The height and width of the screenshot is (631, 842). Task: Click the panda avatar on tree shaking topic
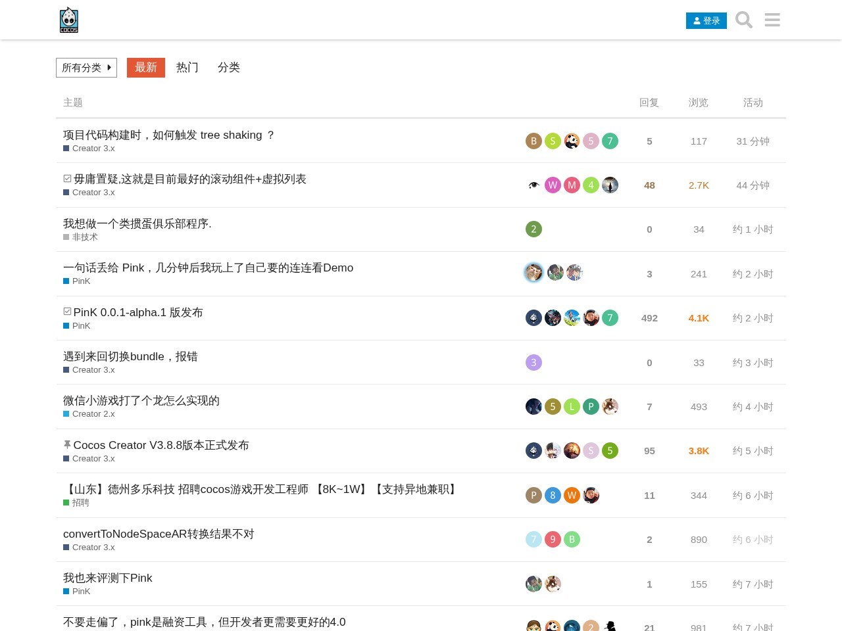point(572,141)
